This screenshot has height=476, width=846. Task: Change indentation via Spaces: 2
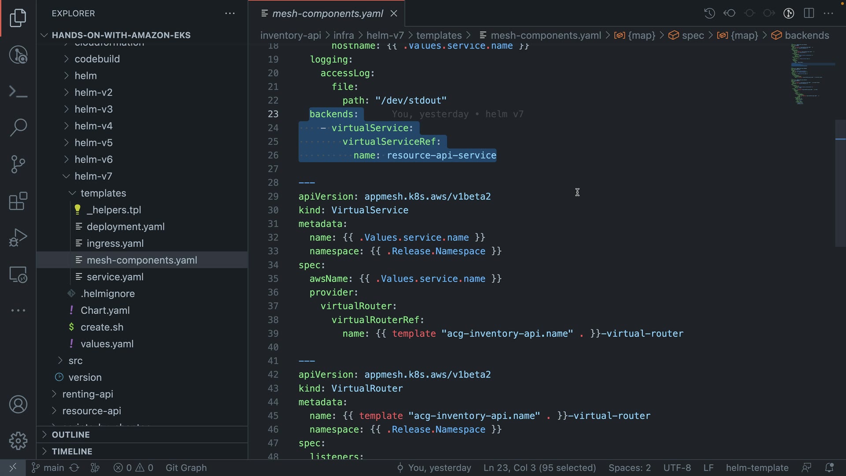coord(629,468)
